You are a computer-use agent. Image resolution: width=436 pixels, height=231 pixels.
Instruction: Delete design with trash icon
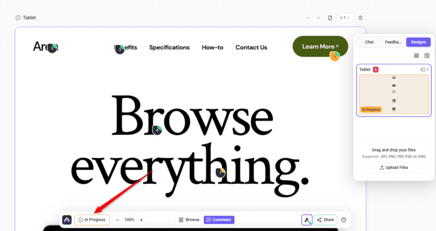[360, 18]
